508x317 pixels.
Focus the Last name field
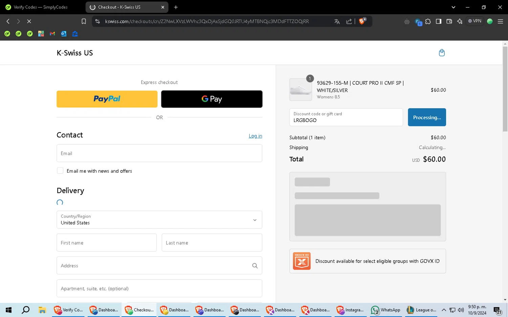(x=212, y=243)
